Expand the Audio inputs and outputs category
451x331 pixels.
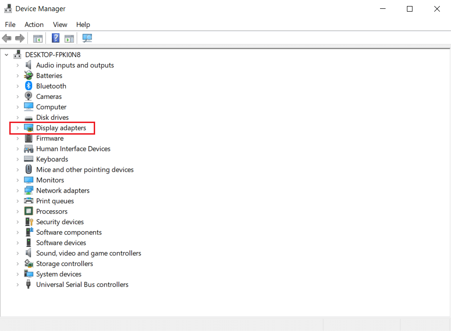18,65
